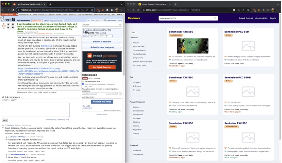Open EDIT dropdown in Reddit top bar

(x=120, y=14)
